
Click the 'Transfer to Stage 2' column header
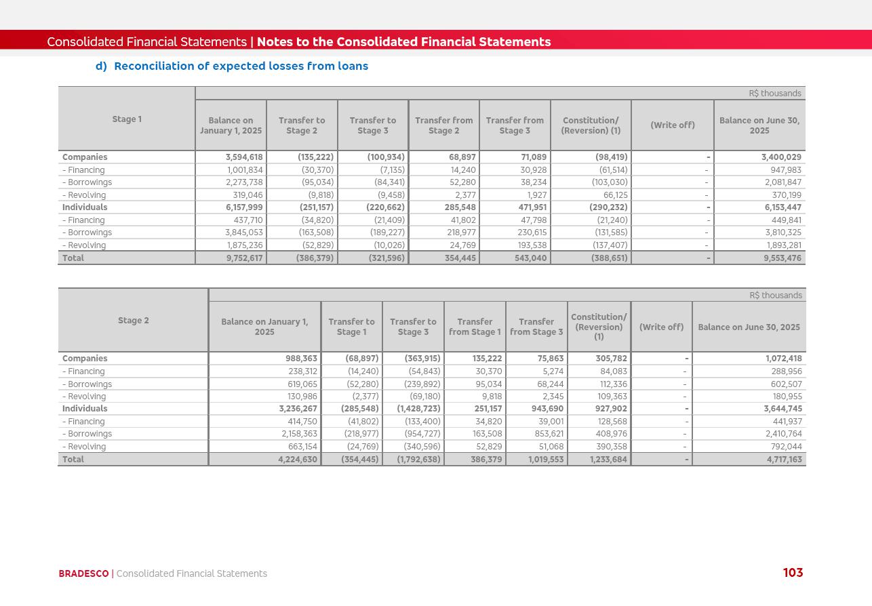[302, 125]
